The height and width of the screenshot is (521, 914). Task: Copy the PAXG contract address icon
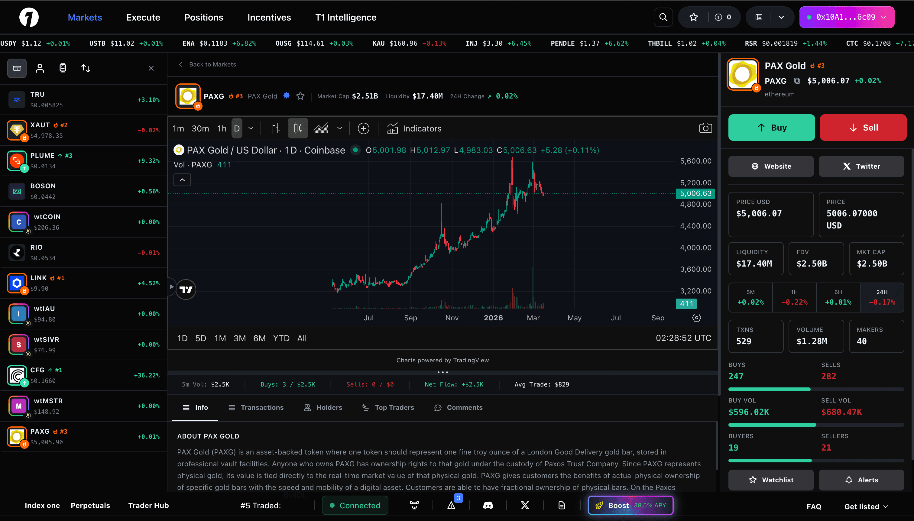(x=797, y=80)
